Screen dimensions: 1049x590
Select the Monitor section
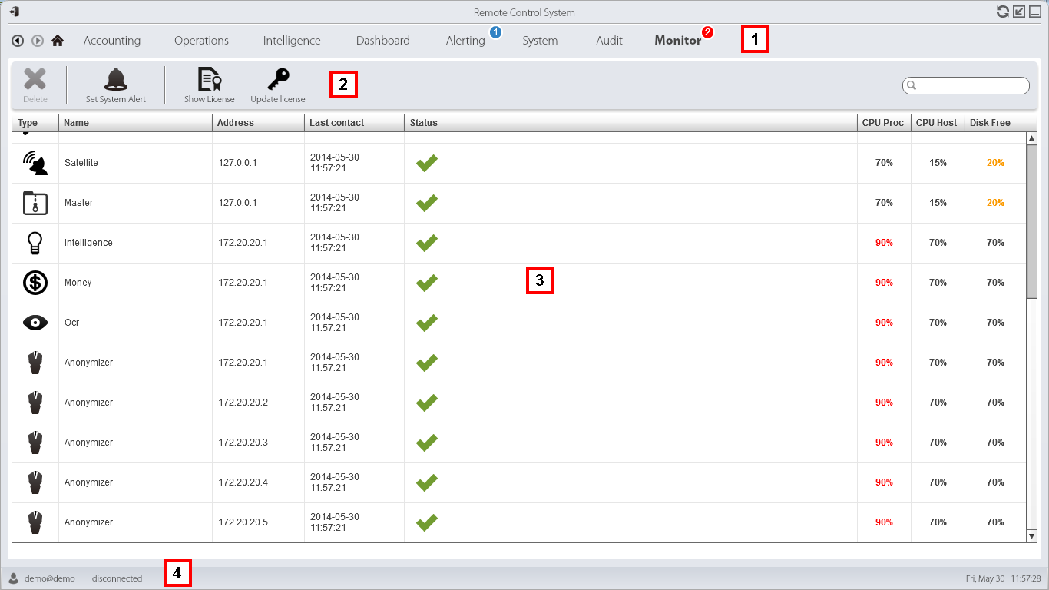tap(678, 41)
